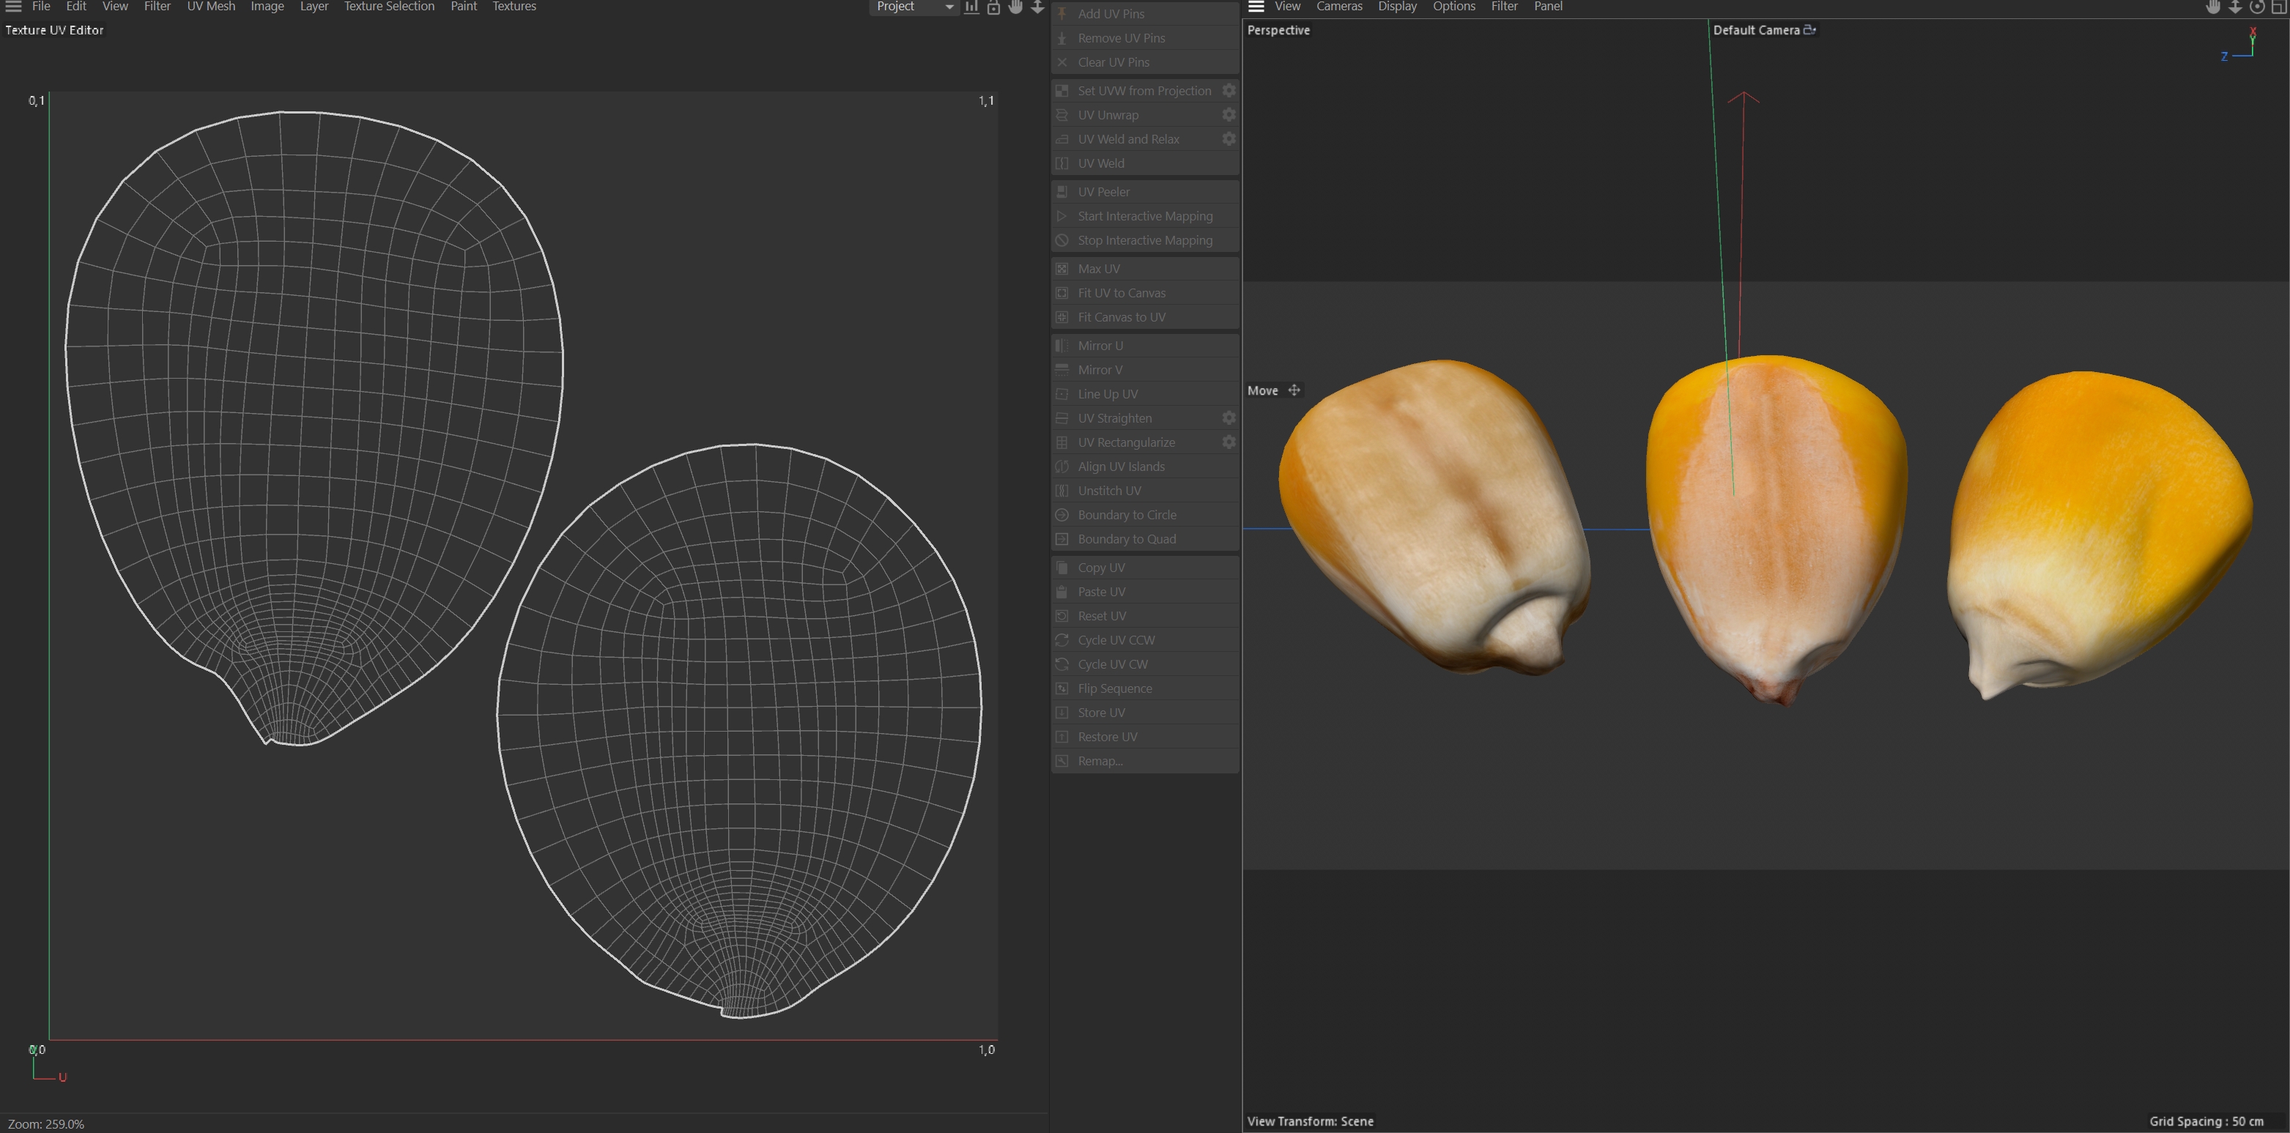Toggle the UV editor lock icon
Viewport: 2290px width, 1133px height.
[994, 7]
